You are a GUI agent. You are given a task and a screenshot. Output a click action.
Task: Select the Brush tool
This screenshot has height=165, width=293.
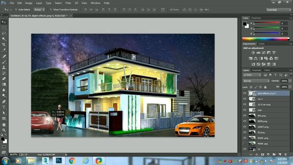point(4,62)
